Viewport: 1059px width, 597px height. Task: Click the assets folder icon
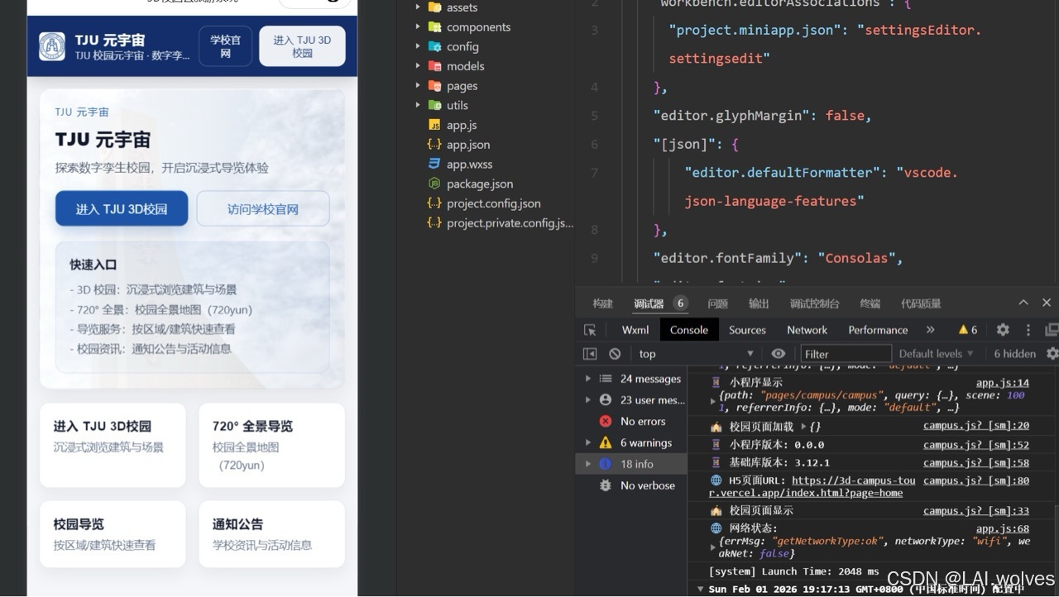[434, 7]
